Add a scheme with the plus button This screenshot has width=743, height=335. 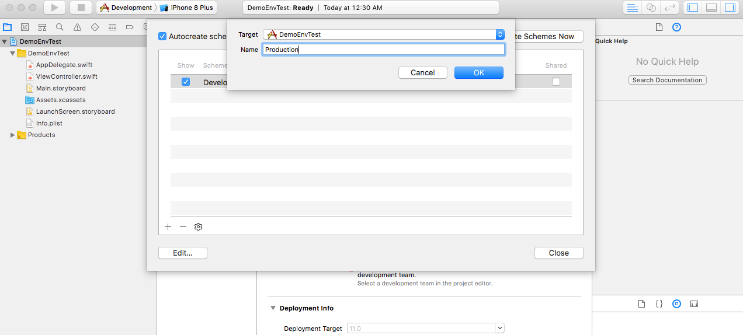(168, 226)
